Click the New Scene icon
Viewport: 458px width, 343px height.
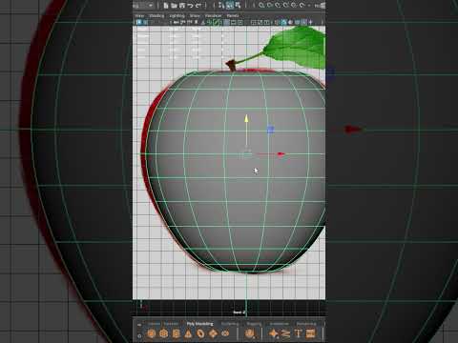pyautogui.click(x=166, y=5)
